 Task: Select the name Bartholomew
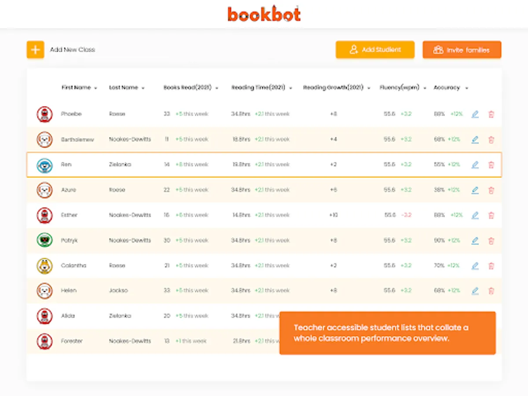tap(77, 139)
